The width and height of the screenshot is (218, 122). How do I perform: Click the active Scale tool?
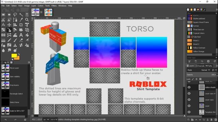click(9, 30)
